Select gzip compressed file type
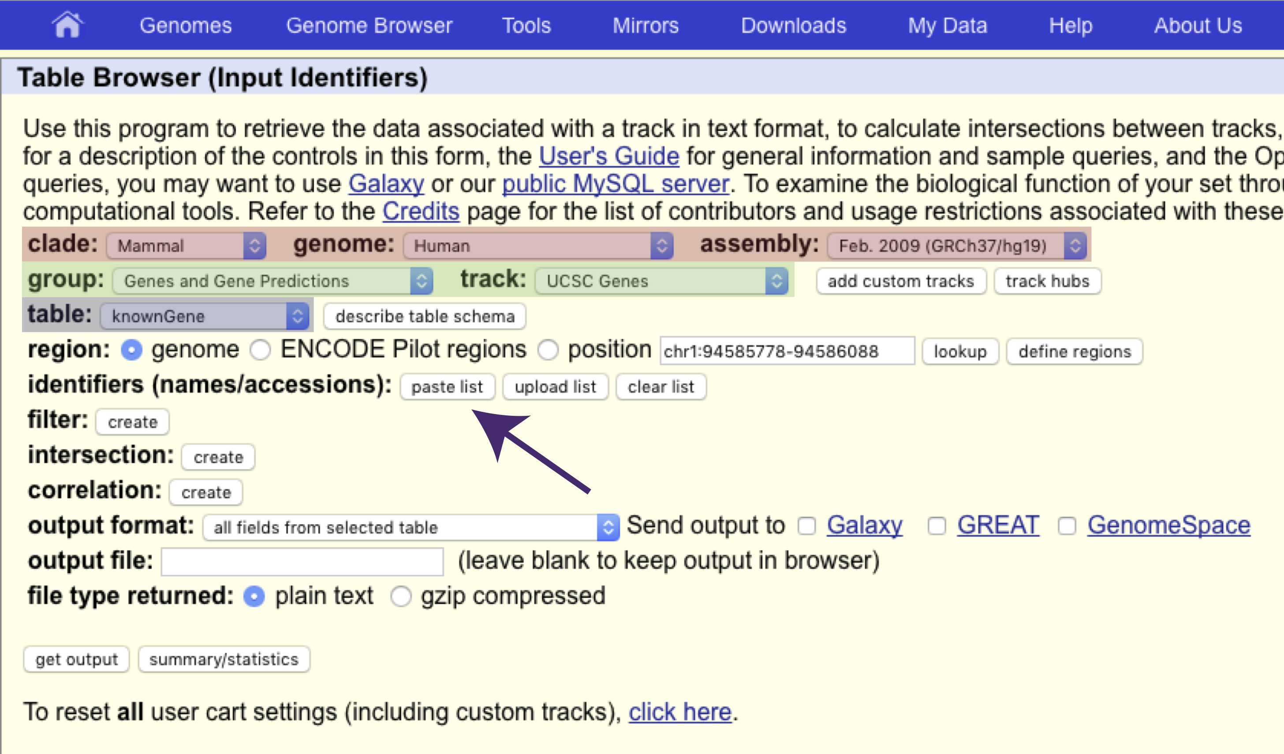This screenshot has height=754, width=1284. click(400, 596)
